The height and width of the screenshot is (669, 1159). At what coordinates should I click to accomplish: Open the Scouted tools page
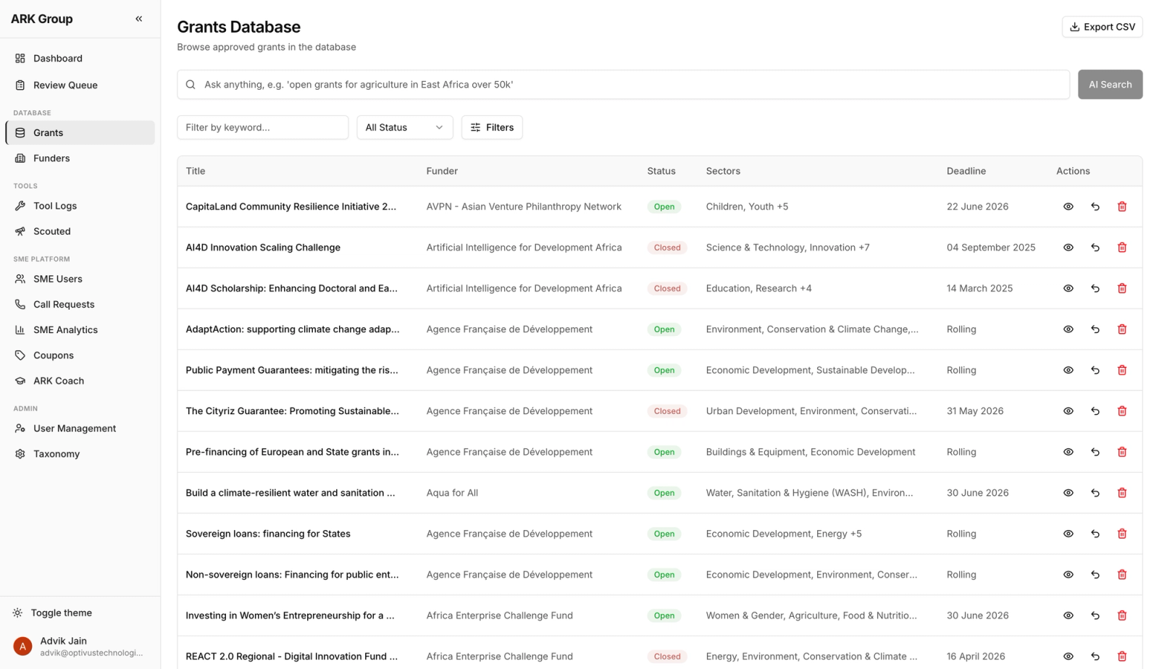coord(80,231)
